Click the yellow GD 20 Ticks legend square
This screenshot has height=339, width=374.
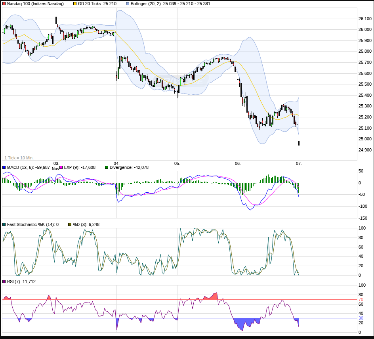pyautogui.click(x=75, y=4)
